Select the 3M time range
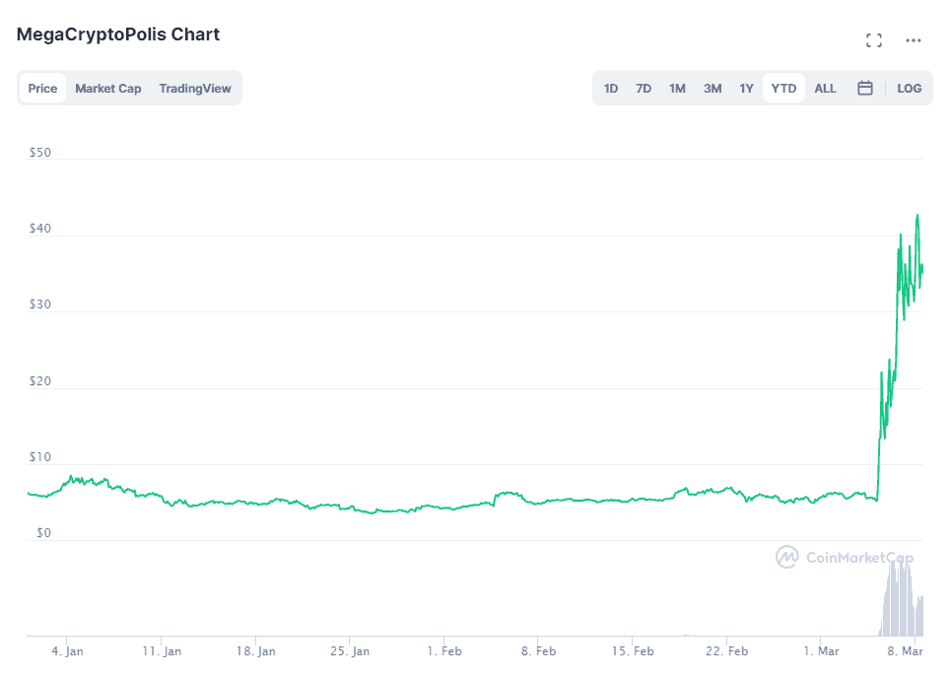Image resolution: width=949 pixels, height=677 pixels. (712, 89)
